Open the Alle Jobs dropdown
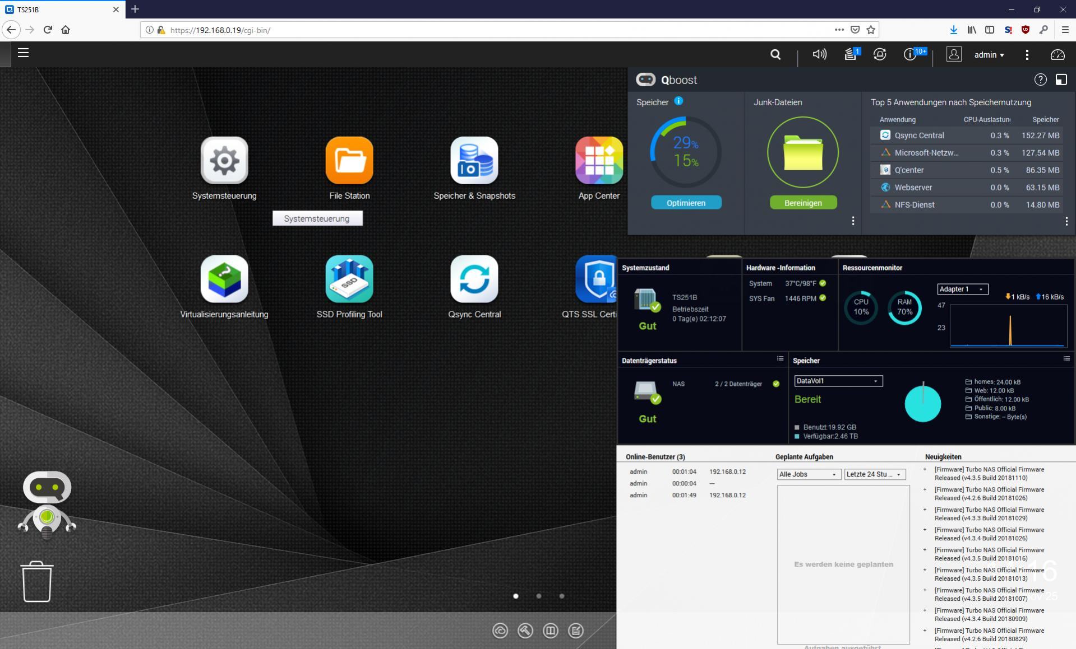This screenshot has width=1076, height=649. coord(809,474)
